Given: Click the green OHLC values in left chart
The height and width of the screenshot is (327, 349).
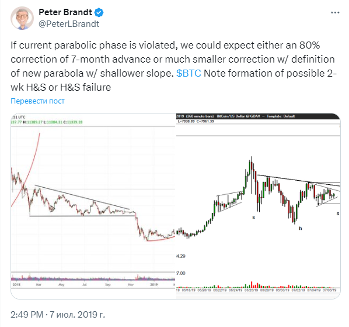Looking at the screenshot, I should tap(47, 122).
